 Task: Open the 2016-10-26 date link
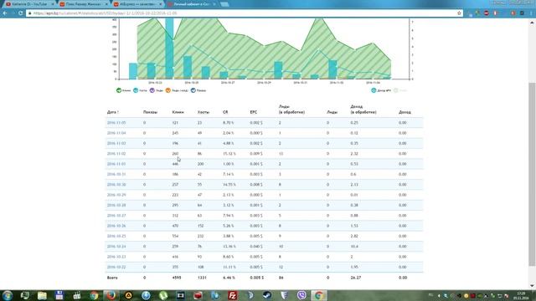(116, 226)
